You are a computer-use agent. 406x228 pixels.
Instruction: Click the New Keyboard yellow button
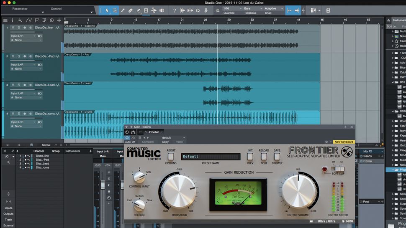click(x=344, y=142)
